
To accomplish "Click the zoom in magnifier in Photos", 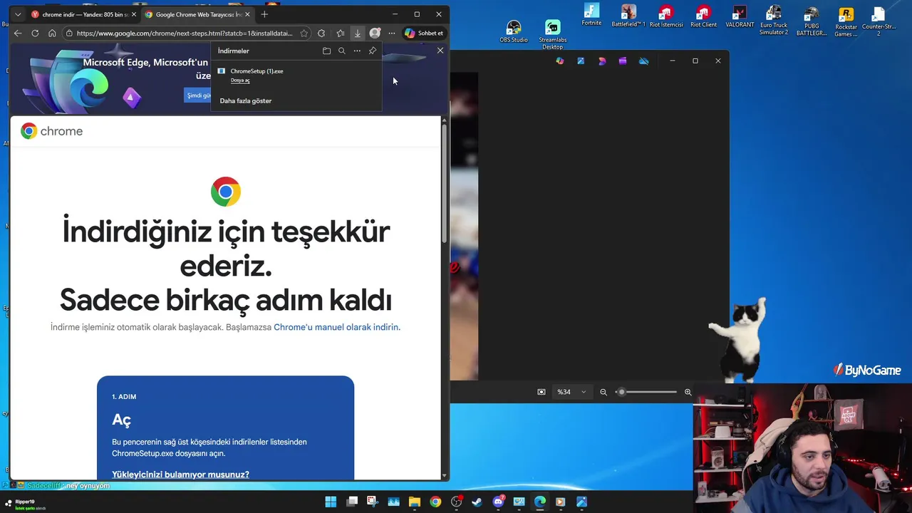I will pos(688,392).
